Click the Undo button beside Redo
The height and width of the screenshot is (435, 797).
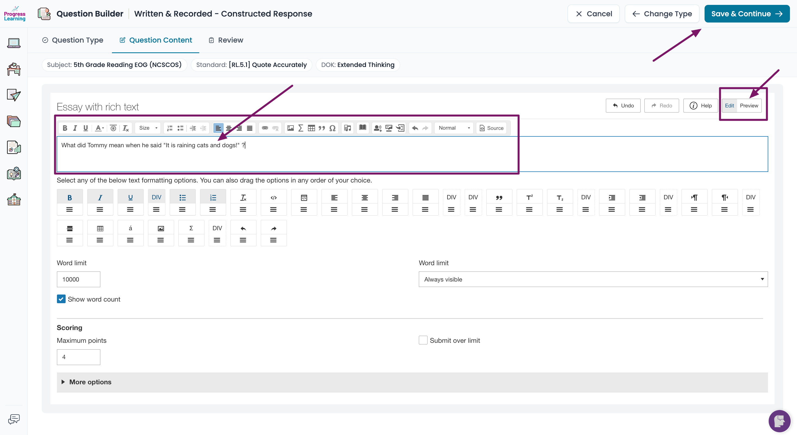tap(623, 105)
